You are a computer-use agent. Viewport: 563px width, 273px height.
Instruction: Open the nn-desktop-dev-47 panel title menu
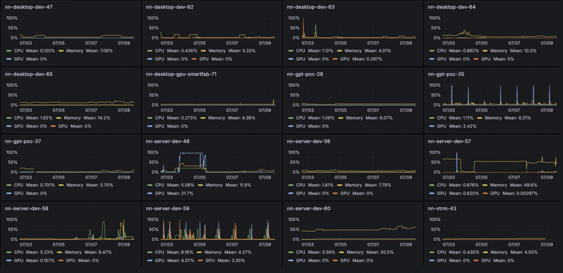tap(29, 7)
